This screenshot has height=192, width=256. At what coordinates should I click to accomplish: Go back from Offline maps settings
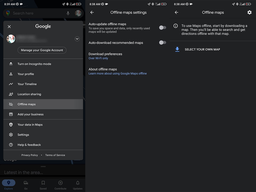[92, 12]
